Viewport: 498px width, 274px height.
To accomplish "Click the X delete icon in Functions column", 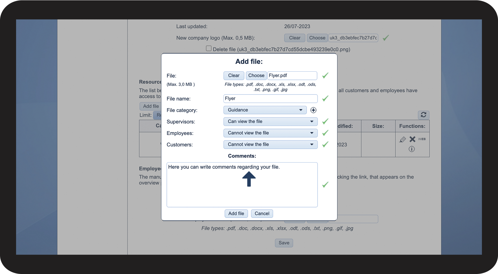I will click(x=412, y=139).
